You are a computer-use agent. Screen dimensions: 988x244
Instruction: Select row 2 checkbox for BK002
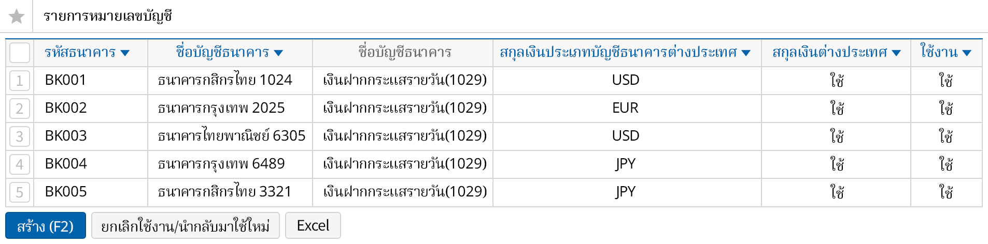[20, 109]
